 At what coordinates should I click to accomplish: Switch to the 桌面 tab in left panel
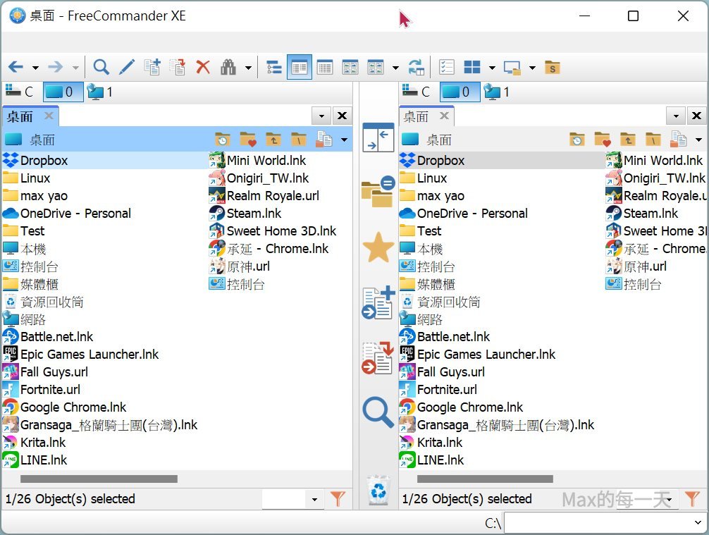coord(21,115)
